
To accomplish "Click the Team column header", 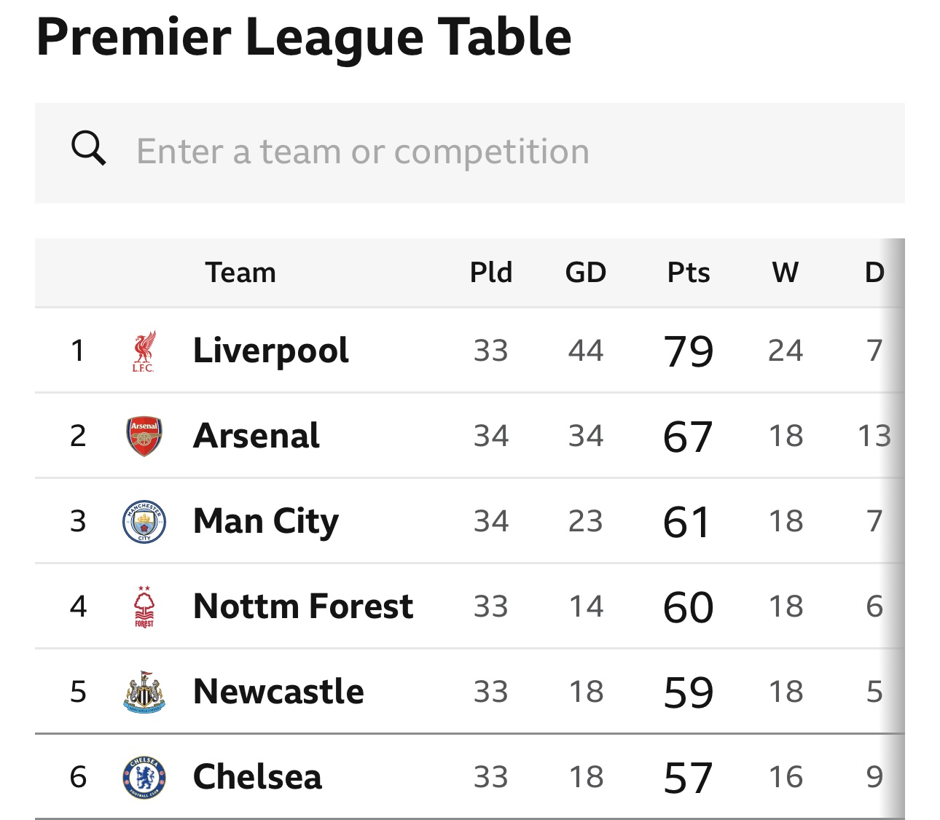I will [240, 273].
